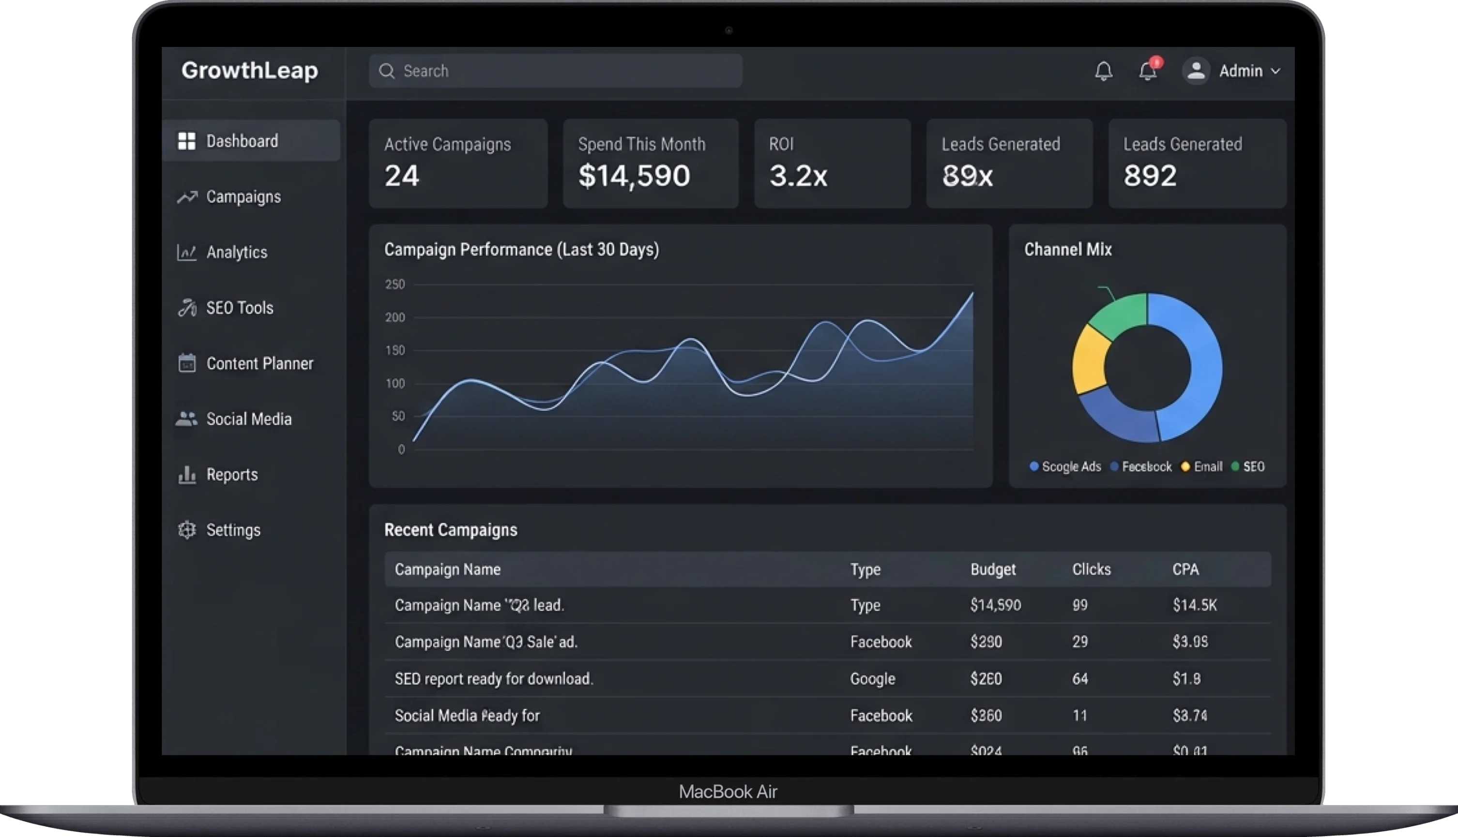Open Content Planner calendar icon
Image resolution: width=1458 pixels, height=837 pixels.
click(187, 363)
